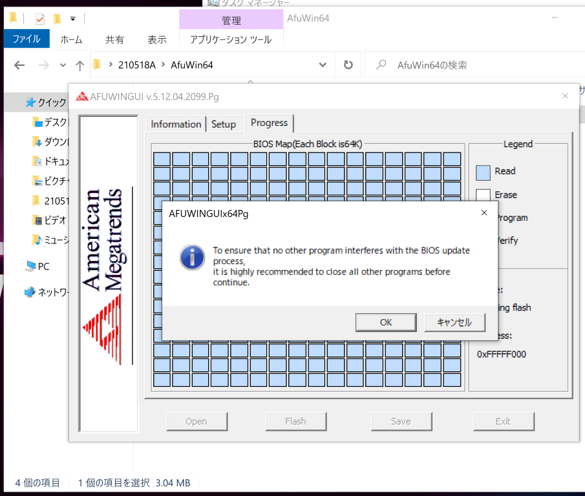Minimize the AfuWin64 Explorer window
The image size is (585, 496).
tap(555, 17)
